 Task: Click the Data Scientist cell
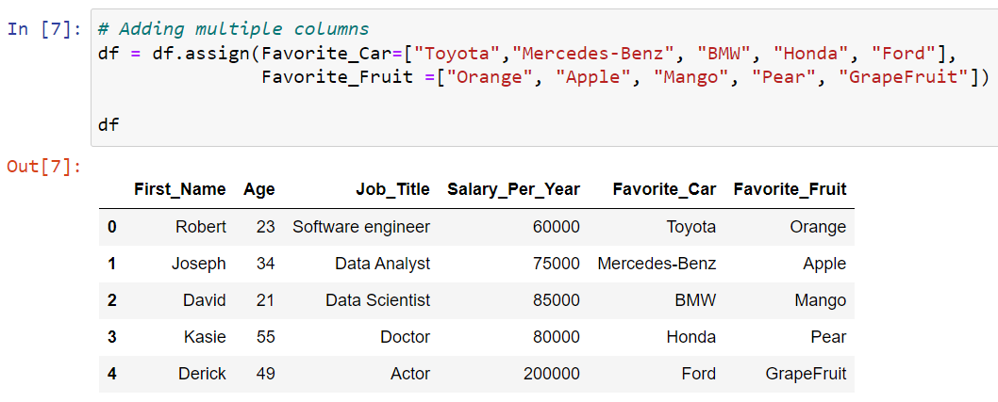pos(378,299)
